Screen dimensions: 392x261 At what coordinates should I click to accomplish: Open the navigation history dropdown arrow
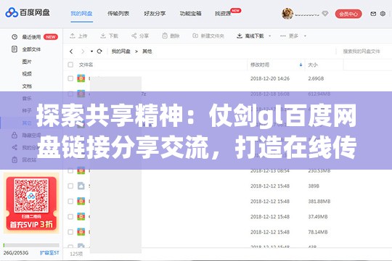point(91,51)
